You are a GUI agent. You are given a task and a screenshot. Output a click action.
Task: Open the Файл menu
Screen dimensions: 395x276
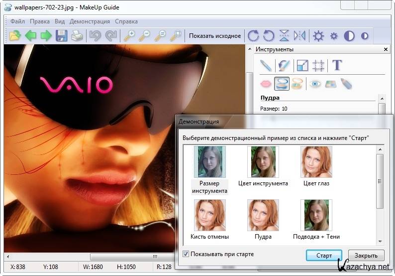[17, 21]
